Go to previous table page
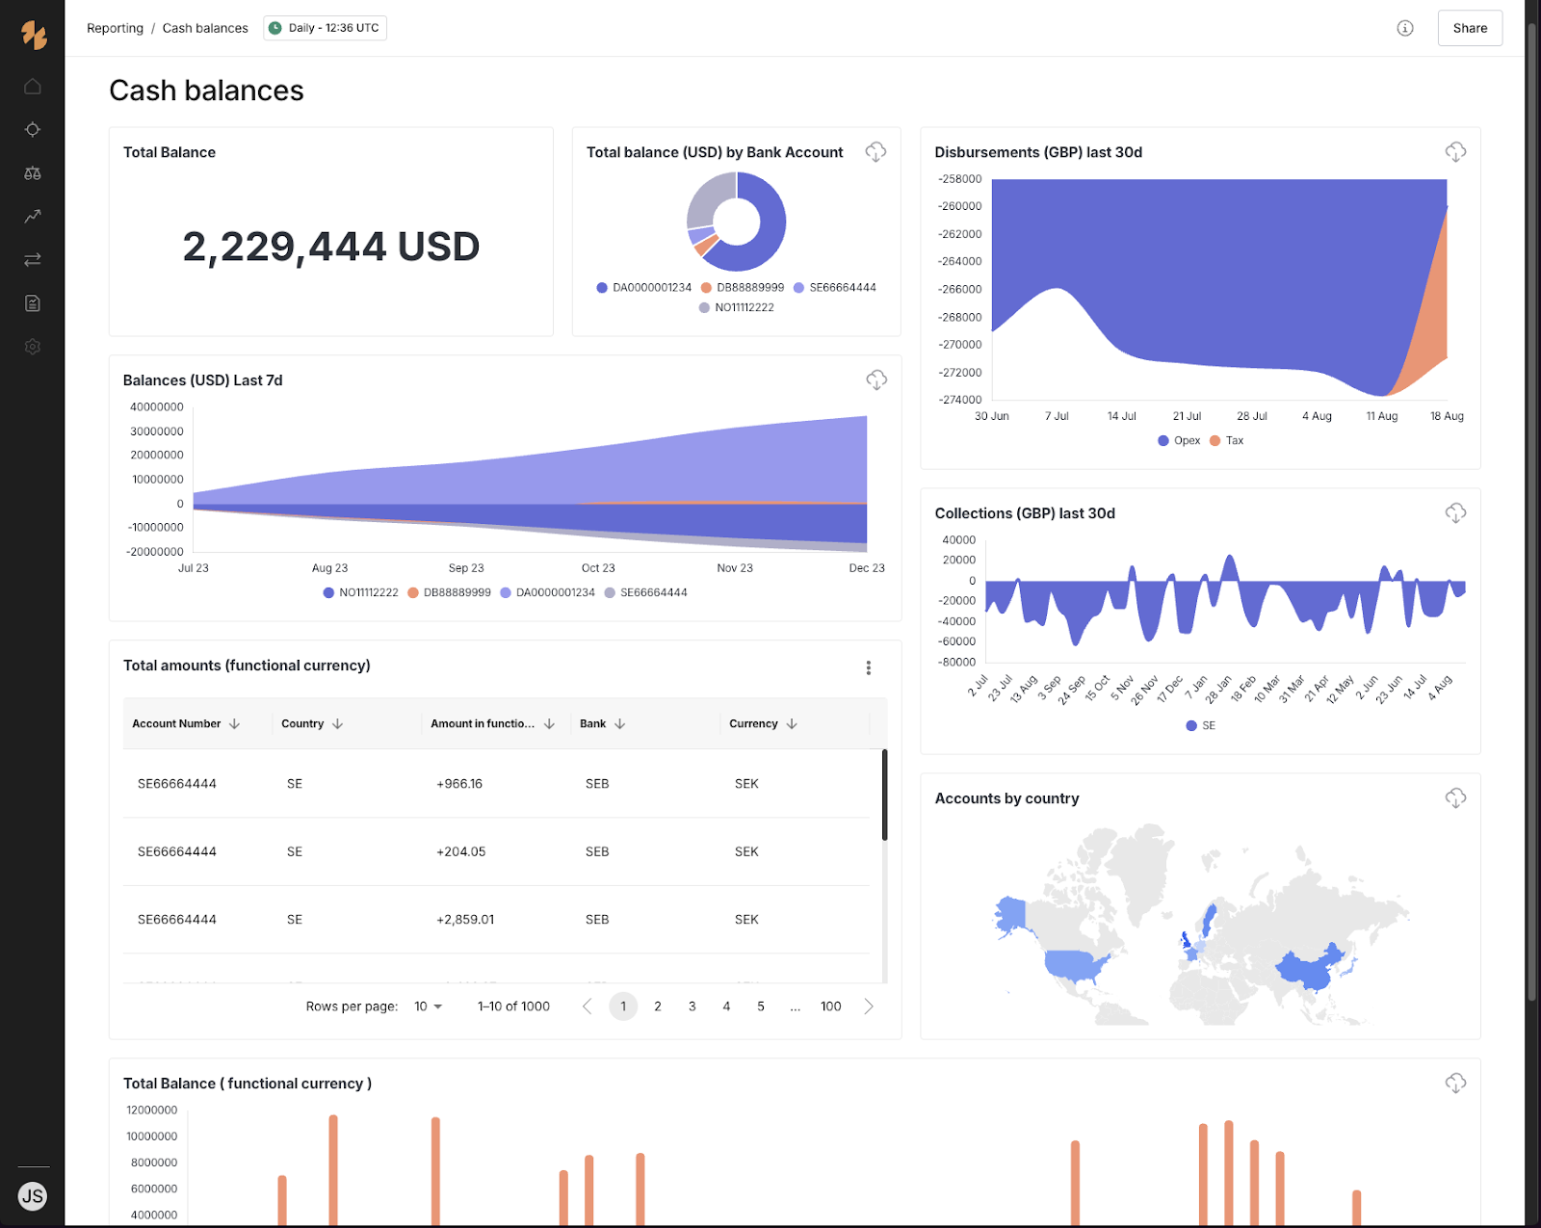The width and height of the screenshot is (1541, 1228). click(x=588, y=1006)
